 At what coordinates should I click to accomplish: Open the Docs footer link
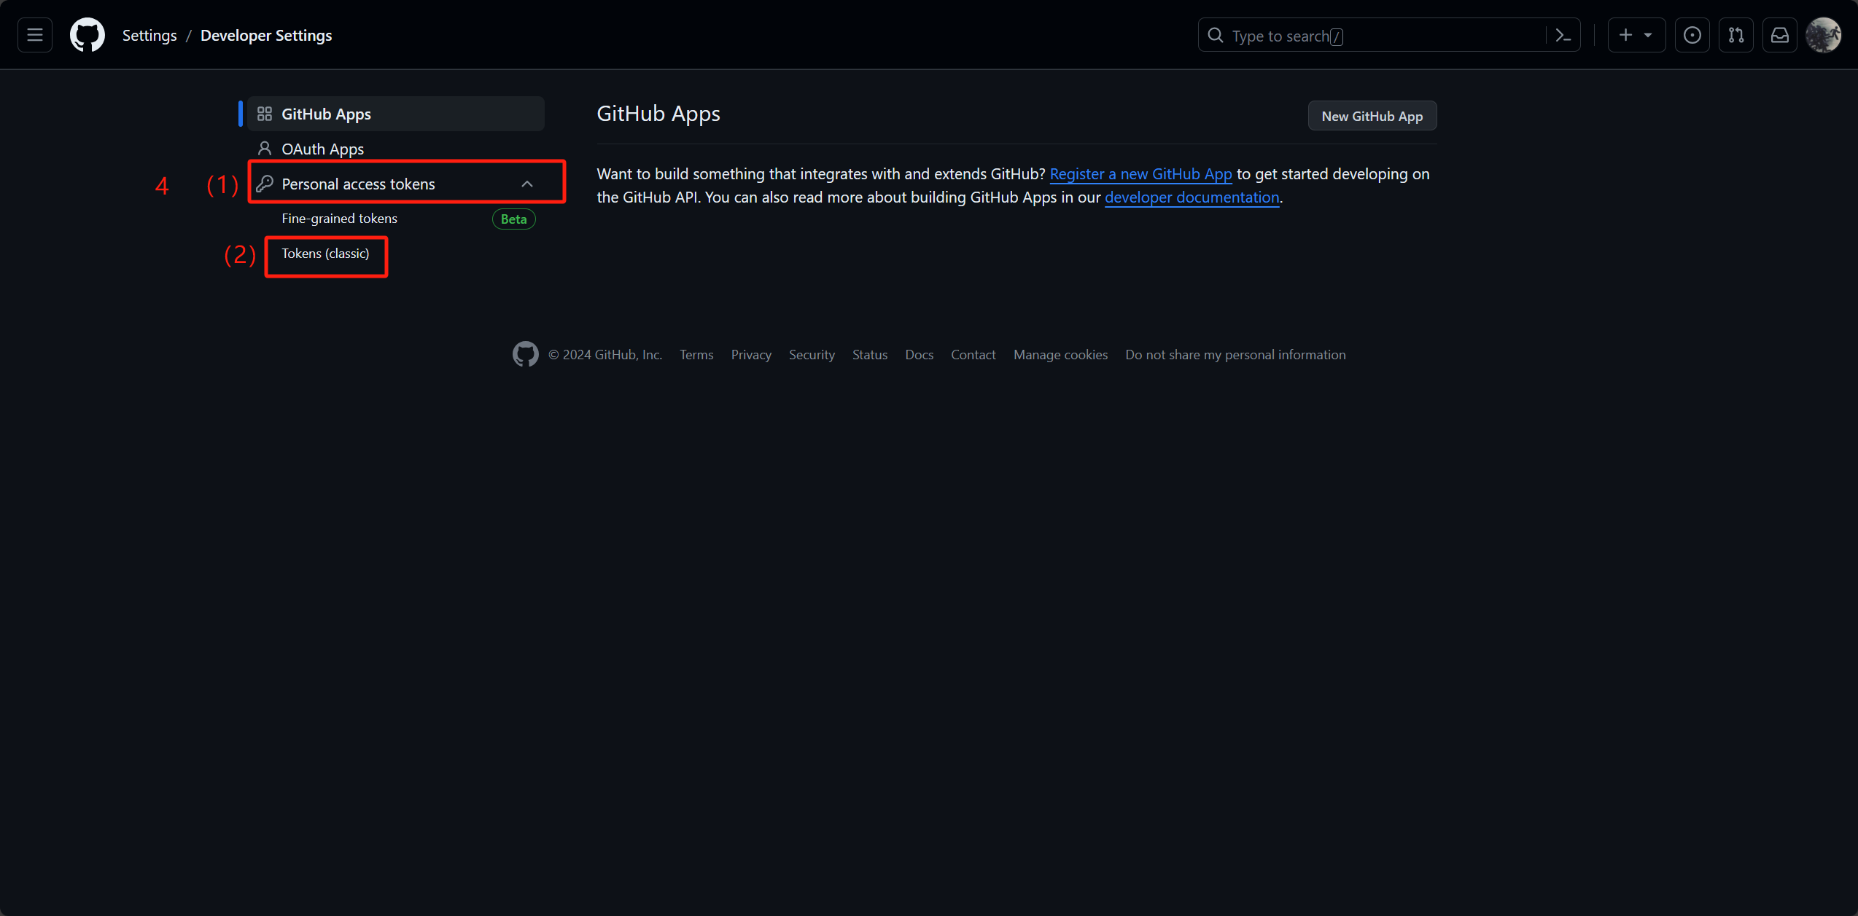click(x=919, y=355)
